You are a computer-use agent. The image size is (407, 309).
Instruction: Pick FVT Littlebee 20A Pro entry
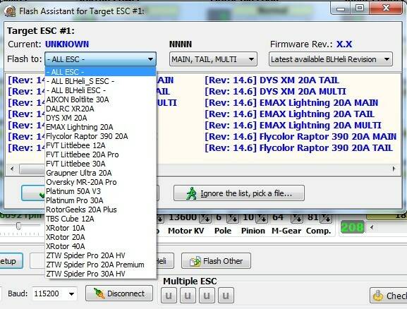click(x=100, y=154)
